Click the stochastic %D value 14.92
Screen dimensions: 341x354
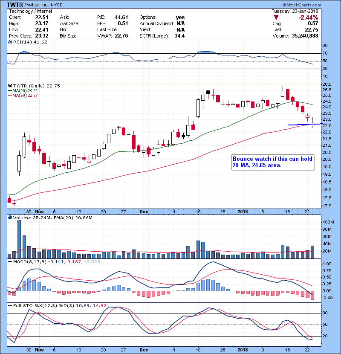(99, 305)
